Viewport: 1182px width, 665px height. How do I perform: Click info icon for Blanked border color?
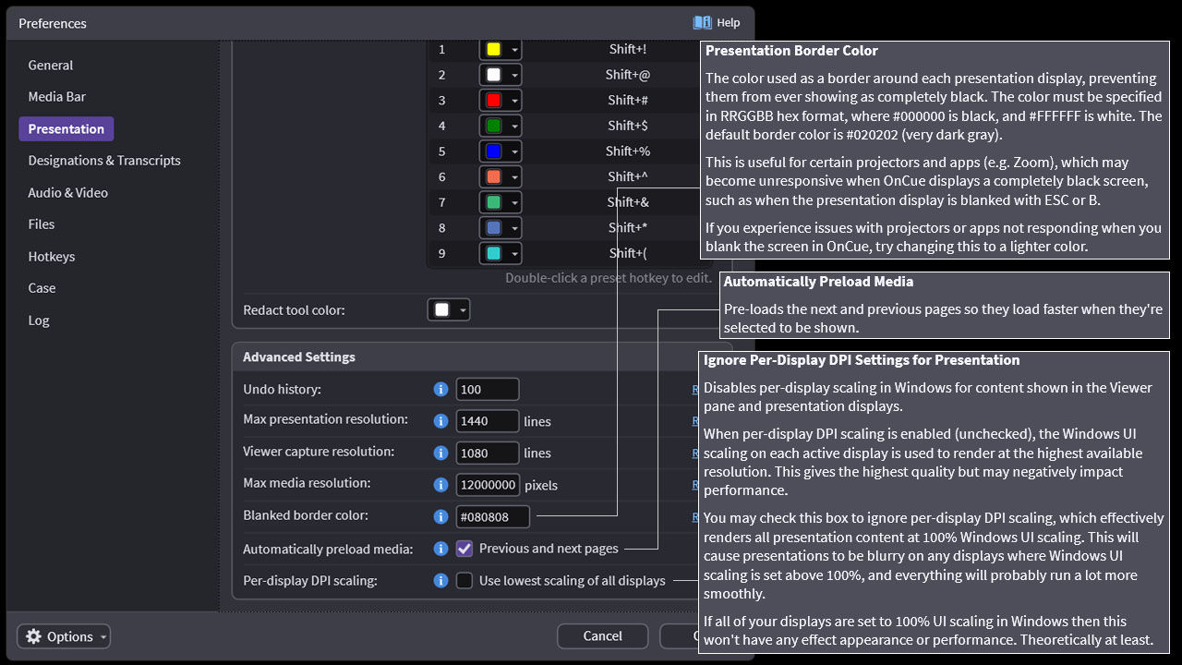[440, 516]
